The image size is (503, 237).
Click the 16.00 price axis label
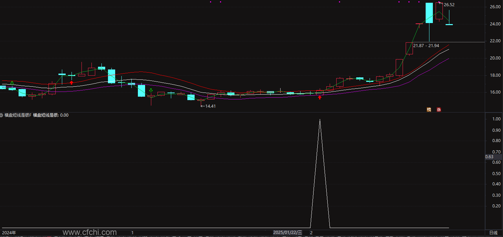click(495, 92)
